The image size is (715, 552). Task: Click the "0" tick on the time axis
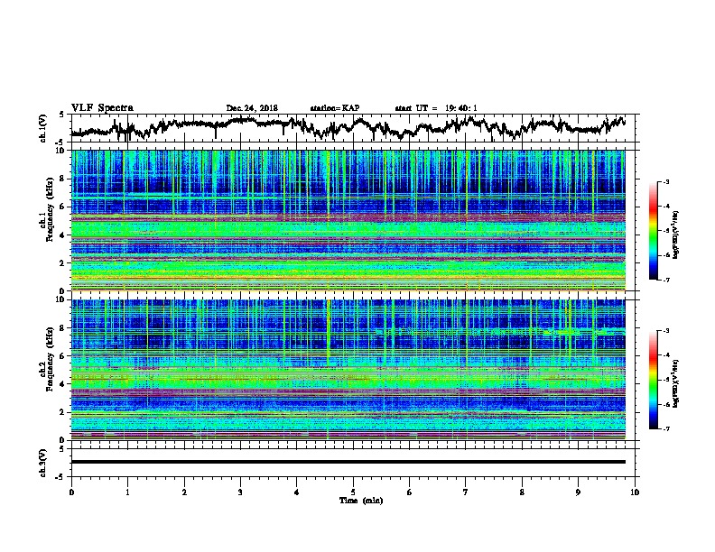click(x=71, y=492)
